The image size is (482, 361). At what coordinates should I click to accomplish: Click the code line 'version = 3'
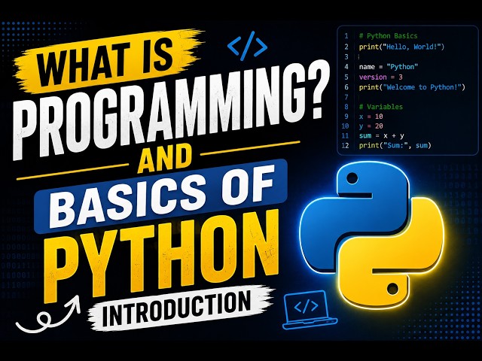pos(380,77)
